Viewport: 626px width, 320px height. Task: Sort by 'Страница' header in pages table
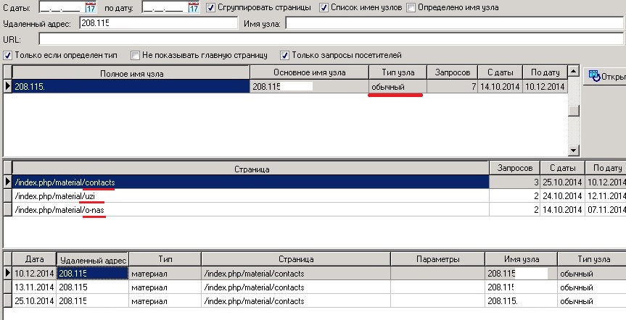click(x=251, y=169)
